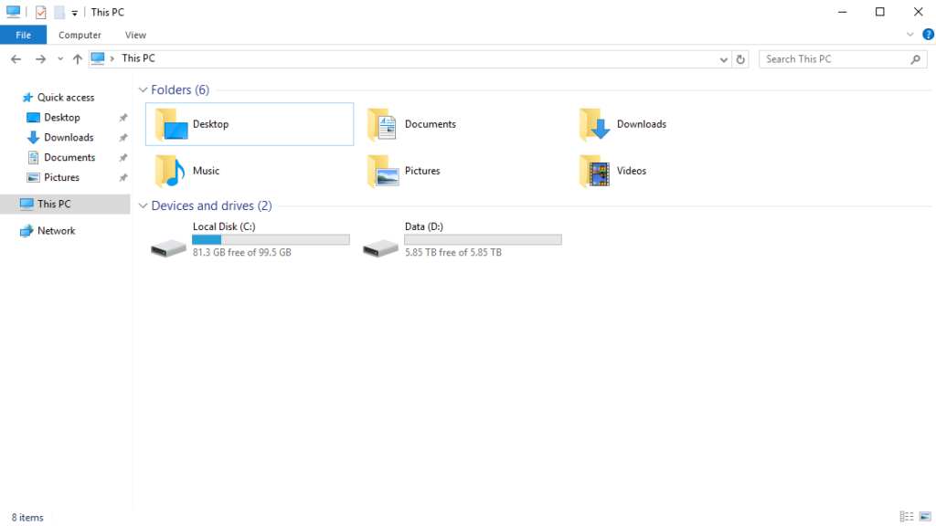The image size is (936, 526).
Task: Go back with the Back arrow
Action: click(16, 59)
